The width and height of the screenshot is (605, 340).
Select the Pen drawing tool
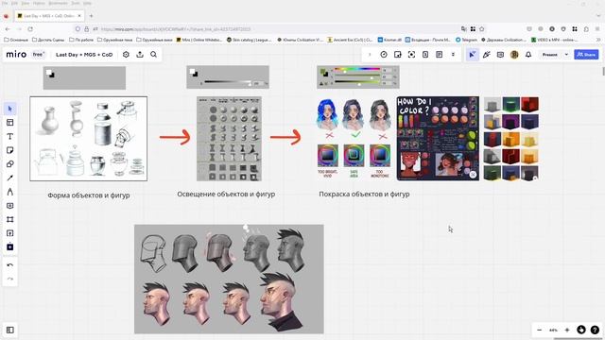coord(10,192)
